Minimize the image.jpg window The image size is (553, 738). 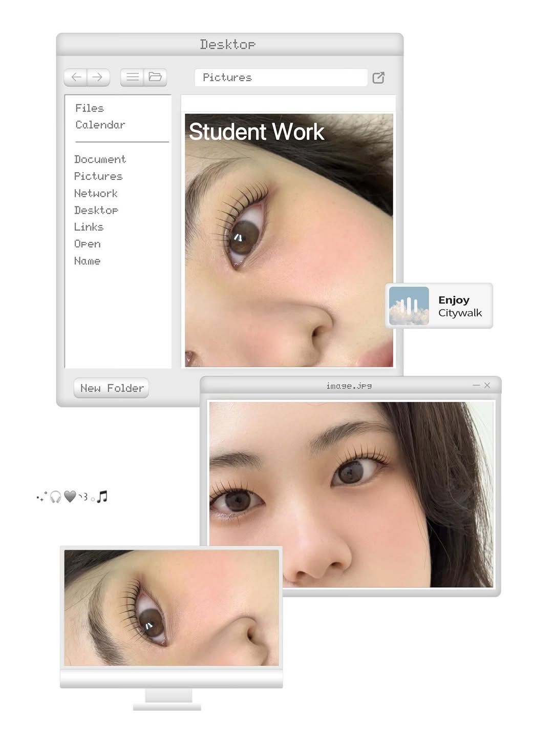tap(476, 385)
